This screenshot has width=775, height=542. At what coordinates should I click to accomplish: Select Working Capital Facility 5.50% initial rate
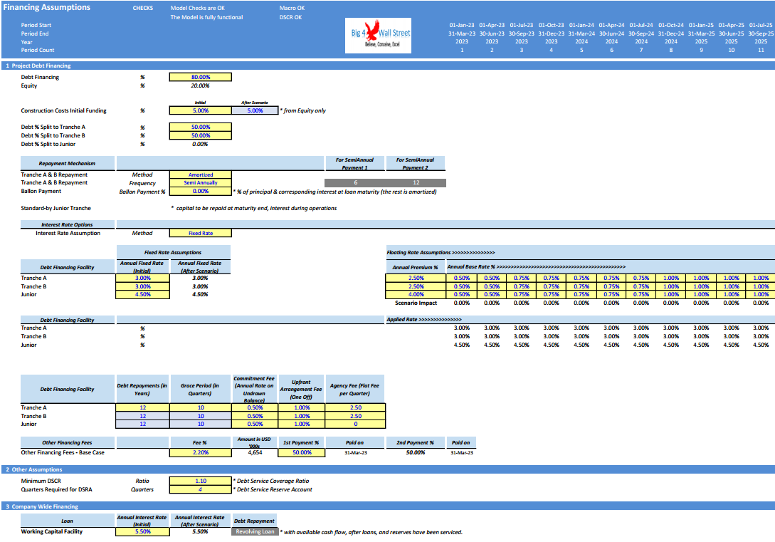click(x=142, y=531)
